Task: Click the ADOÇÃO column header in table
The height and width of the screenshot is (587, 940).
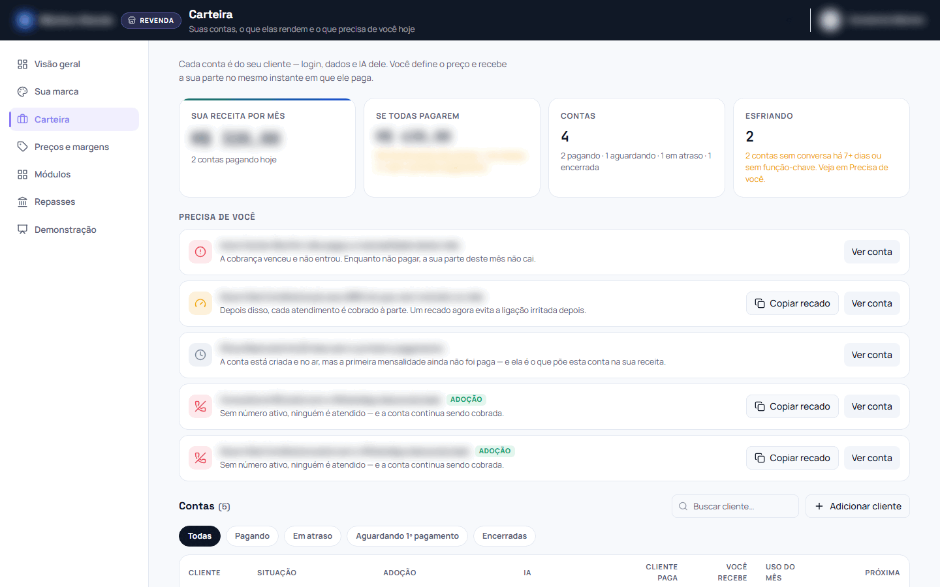Action: pos(399,573)
